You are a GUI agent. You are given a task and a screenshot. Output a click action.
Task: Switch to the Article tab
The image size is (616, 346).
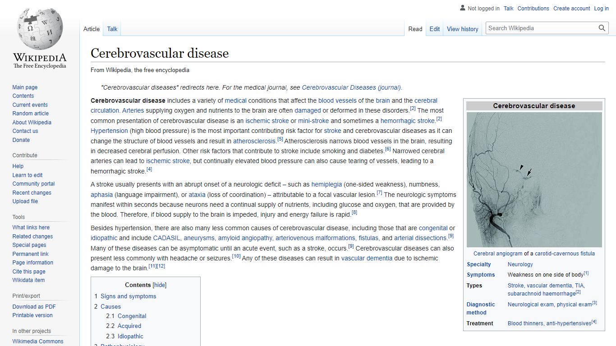coord(92,29)
